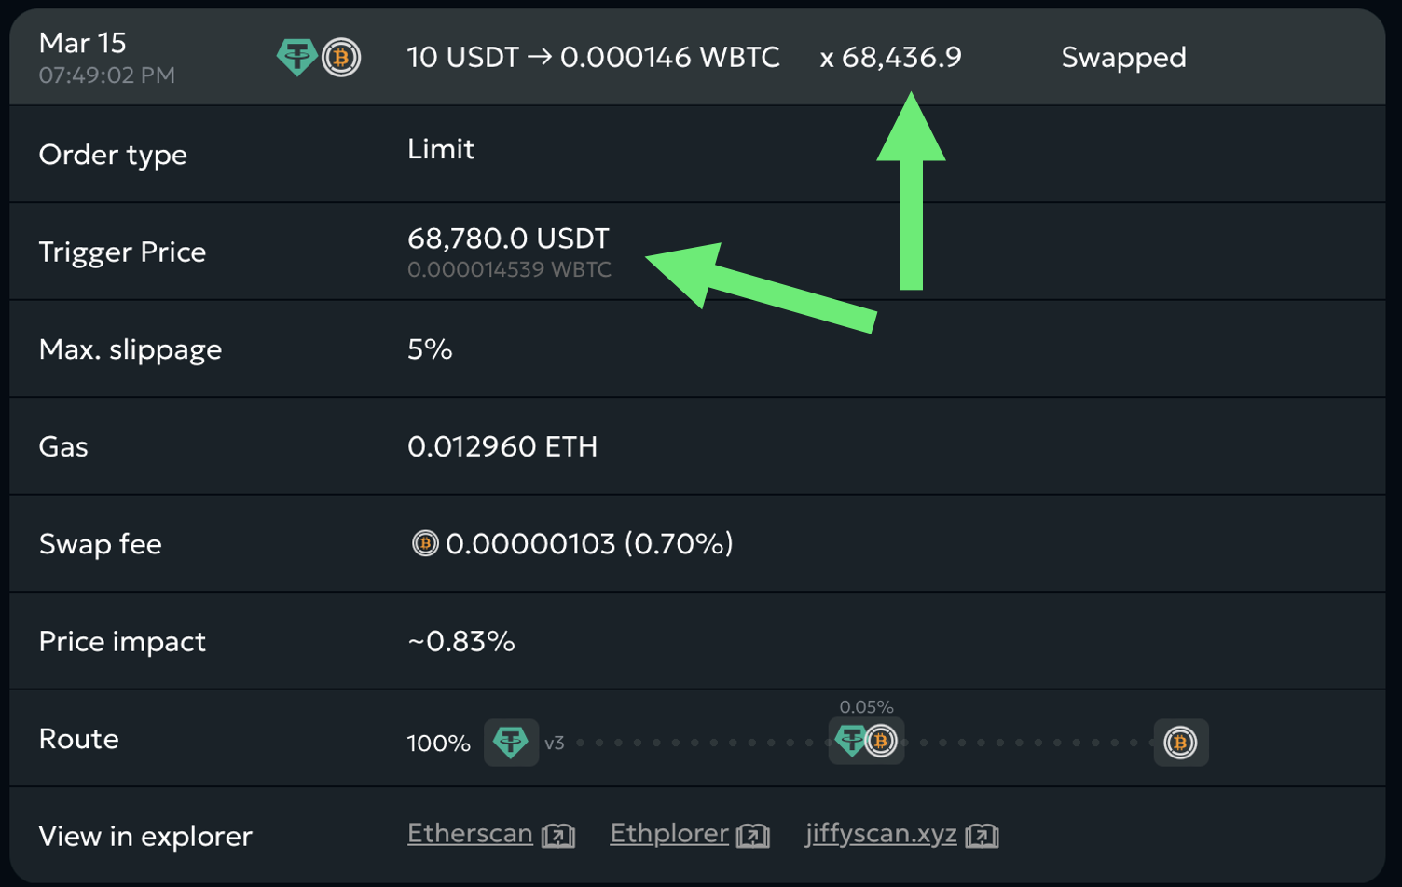Click the USDT token icon in header row

pos(296,58)
